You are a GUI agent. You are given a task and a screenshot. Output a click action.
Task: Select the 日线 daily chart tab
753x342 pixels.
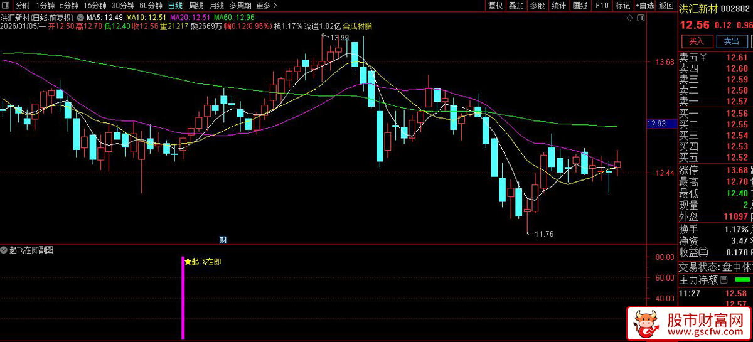pos(176,5)
